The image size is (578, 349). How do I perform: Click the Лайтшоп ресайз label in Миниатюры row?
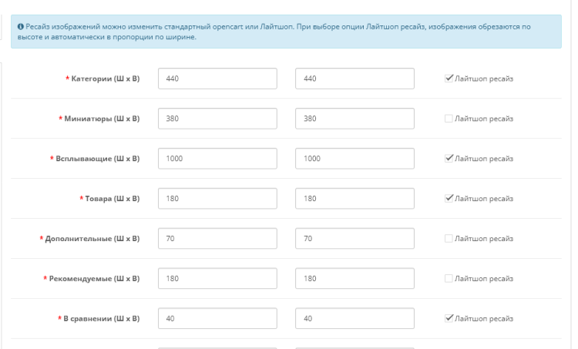[x=484, y=119]
